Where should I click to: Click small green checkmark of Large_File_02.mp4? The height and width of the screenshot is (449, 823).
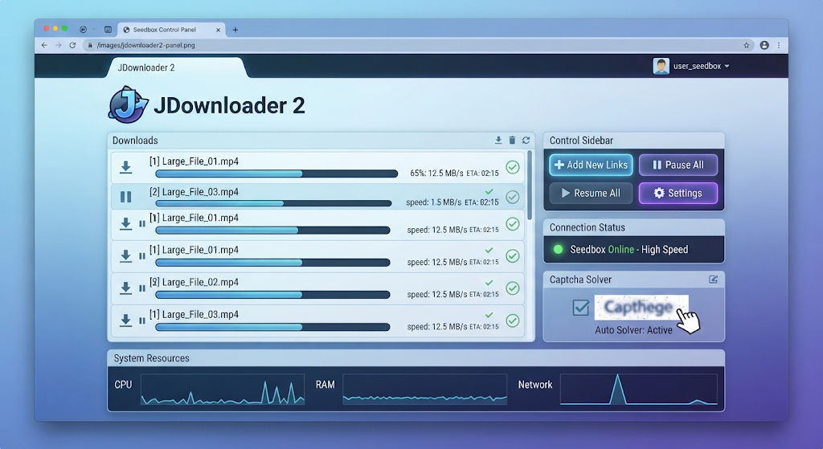pos(489,283)
